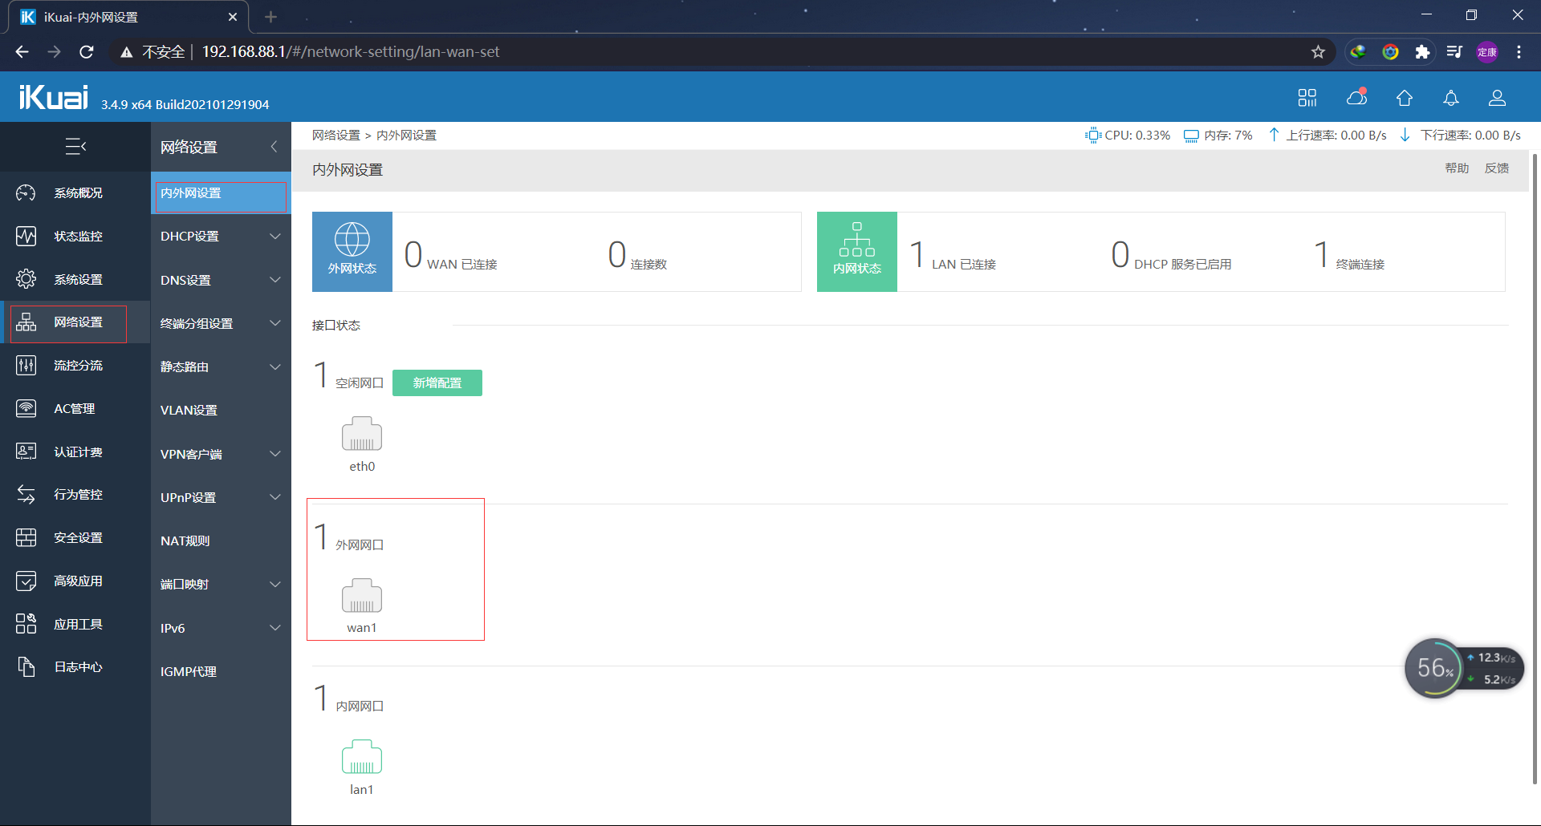Viewport: 1541px width, 826px height.
Task: Open 系统概况 dashboard icon
Action: 26,192
